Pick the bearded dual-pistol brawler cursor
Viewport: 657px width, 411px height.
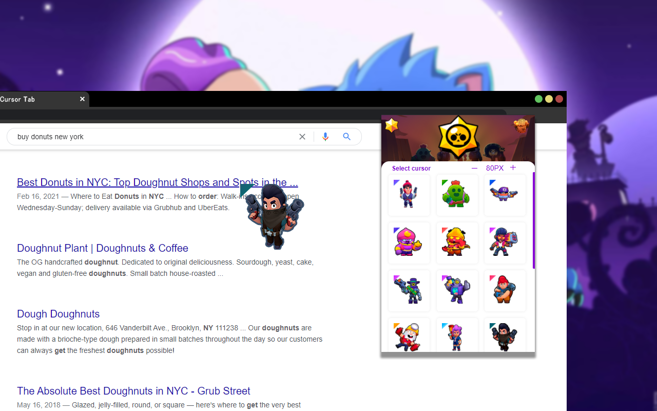point(505,335)
